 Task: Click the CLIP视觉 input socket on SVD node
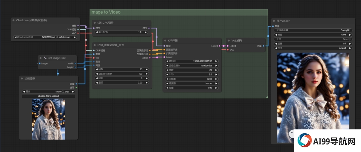tap(94, 51)
